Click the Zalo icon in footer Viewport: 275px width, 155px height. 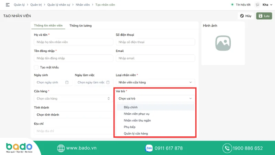[149, 148]
